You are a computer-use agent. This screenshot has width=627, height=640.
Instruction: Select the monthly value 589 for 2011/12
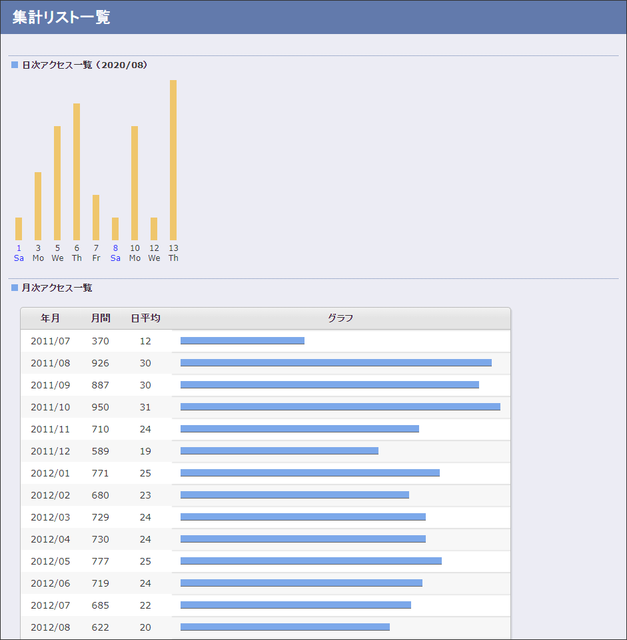click(x=101, y=451)
